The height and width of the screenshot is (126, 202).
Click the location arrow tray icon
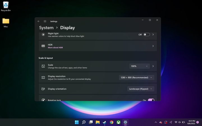tap(171, 122)
